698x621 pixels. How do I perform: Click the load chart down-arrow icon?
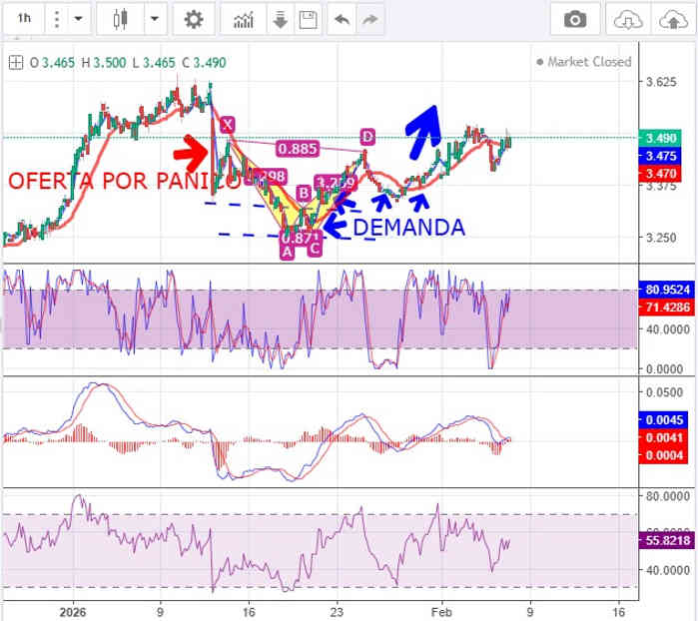(281, 19)
